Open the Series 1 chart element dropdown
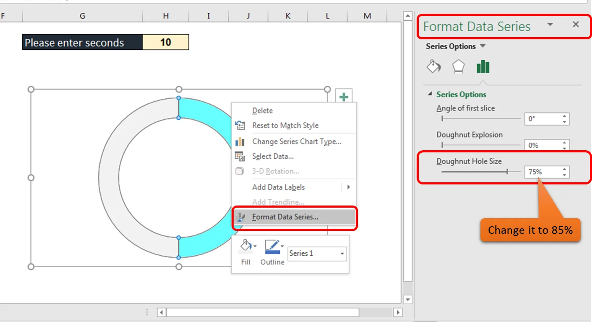Viewport: 592px width, 322px height. pyautogui.click(x=342, y=254)
